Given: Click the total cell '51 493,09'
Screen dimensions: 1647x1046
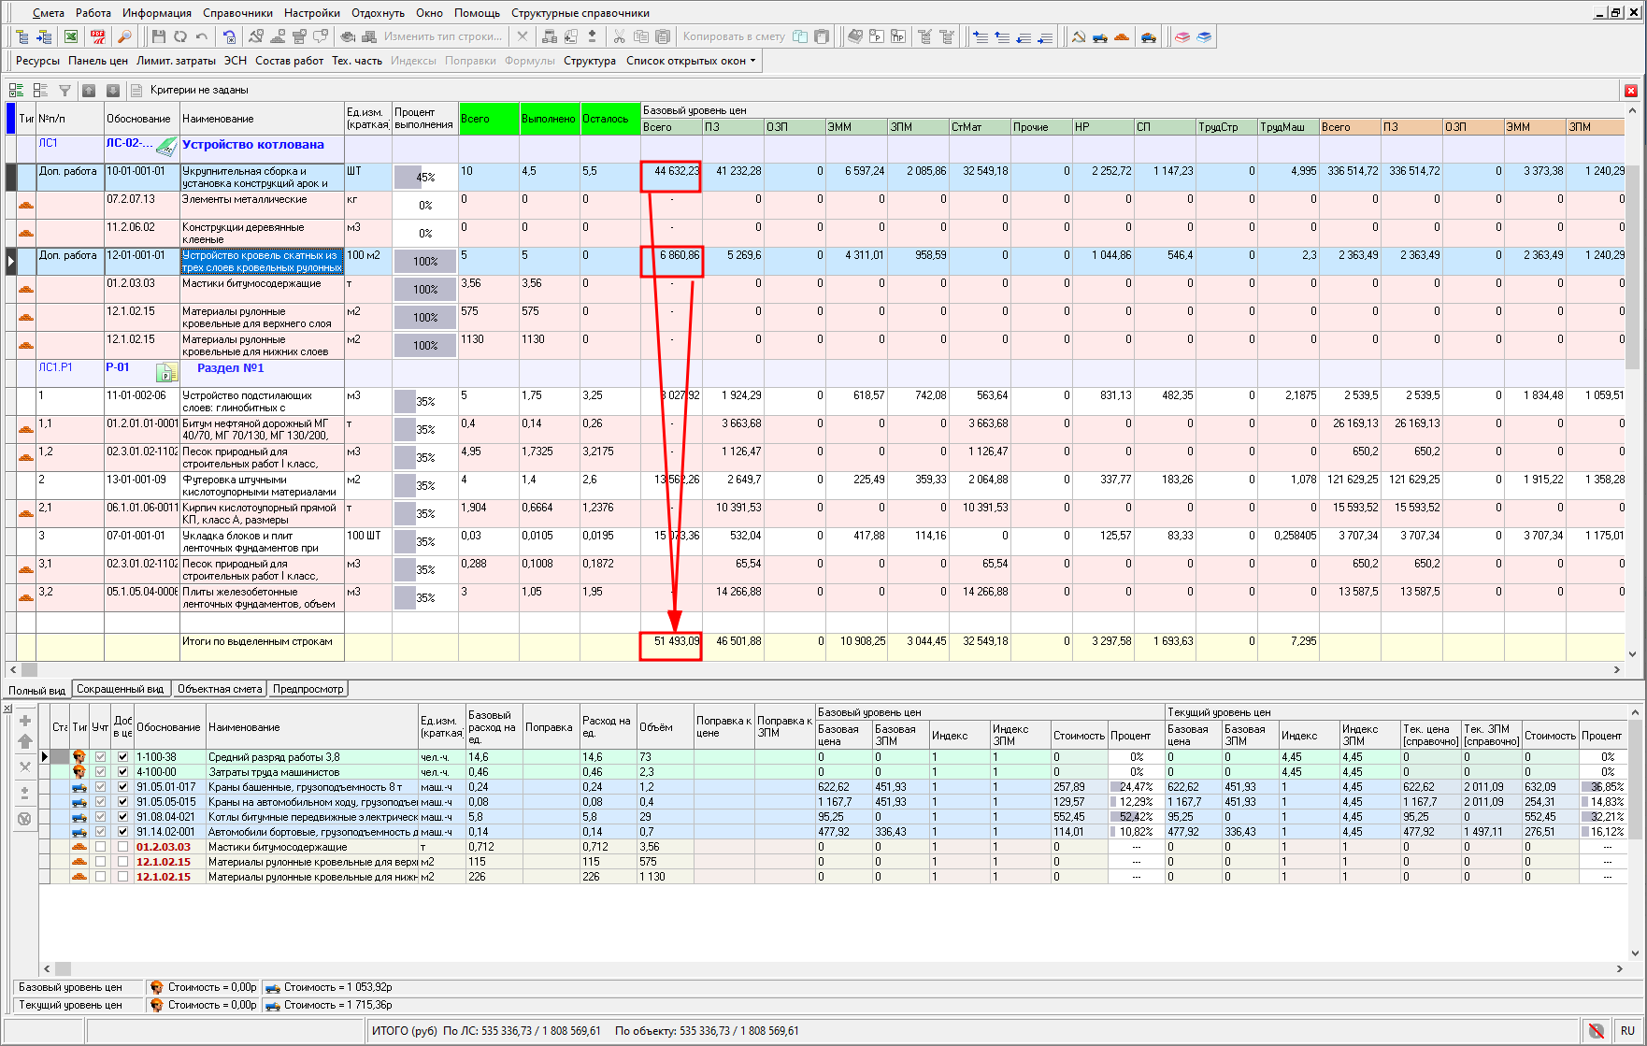Looking at the screenshot, I should point(671,646).
